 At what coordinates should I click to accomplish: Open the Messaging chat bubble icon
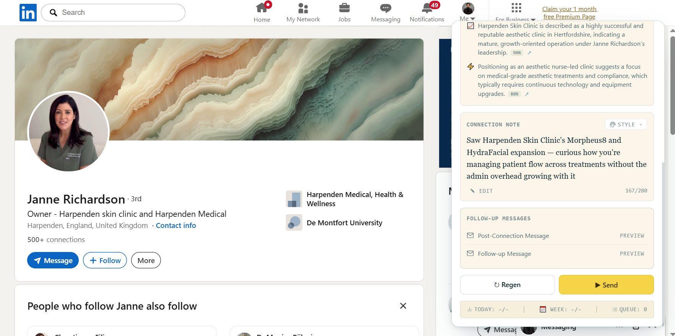386,8
